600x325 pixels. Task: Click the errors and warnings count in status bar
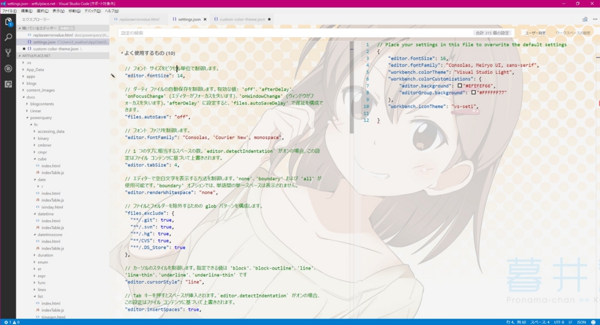tap(12, 322)
